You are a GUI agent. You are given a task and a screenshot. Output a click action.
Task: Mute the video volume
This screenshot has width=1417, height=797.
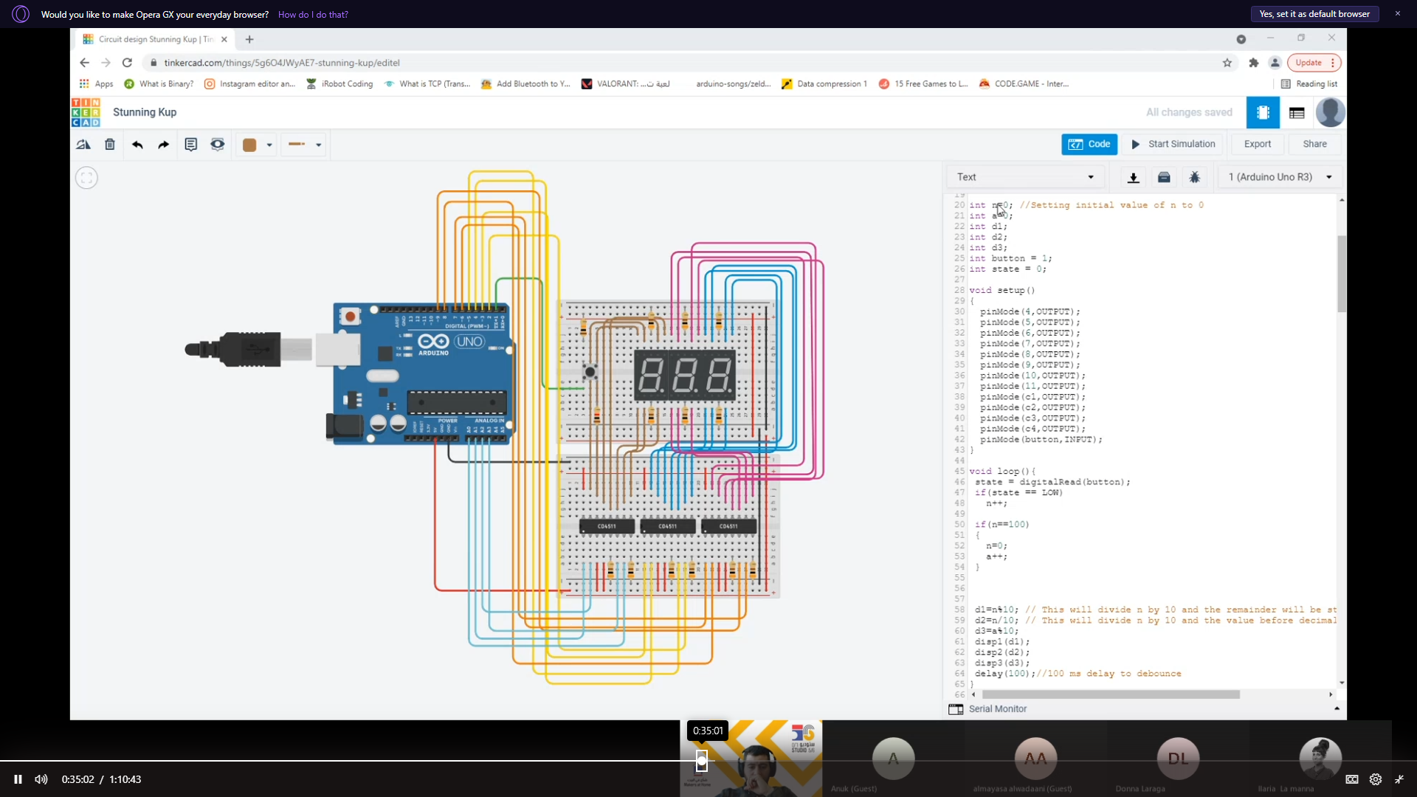41,779
